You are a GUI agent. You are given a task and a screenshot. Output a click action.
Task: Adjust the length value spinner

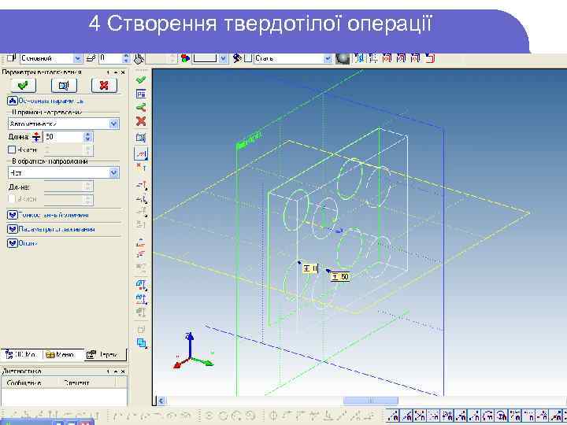(x=88, y=137)
